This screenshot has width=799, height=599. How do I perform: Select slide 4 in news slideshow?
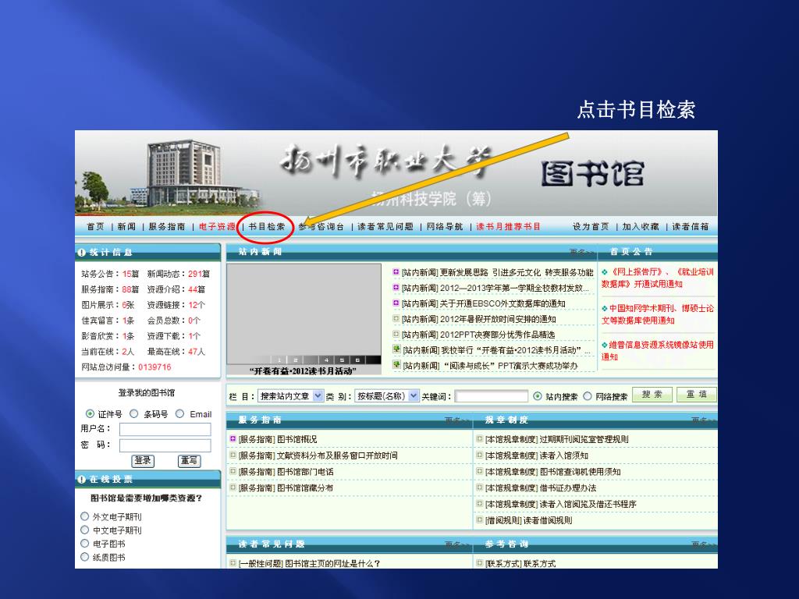[x=326, y=360]
